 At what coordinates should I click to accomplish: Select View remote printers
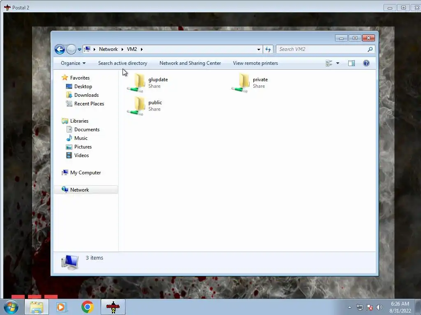[255, 63]
